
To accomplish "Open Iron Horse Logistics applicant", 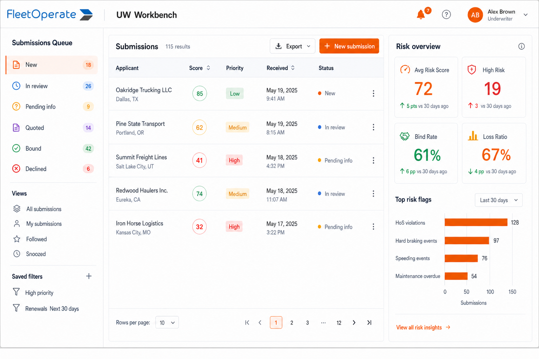I will tap(140, 223).
